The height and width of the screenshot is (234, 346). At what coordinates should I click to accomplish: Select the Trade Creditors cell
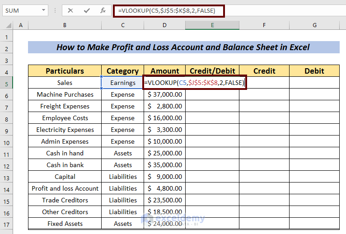65,200
